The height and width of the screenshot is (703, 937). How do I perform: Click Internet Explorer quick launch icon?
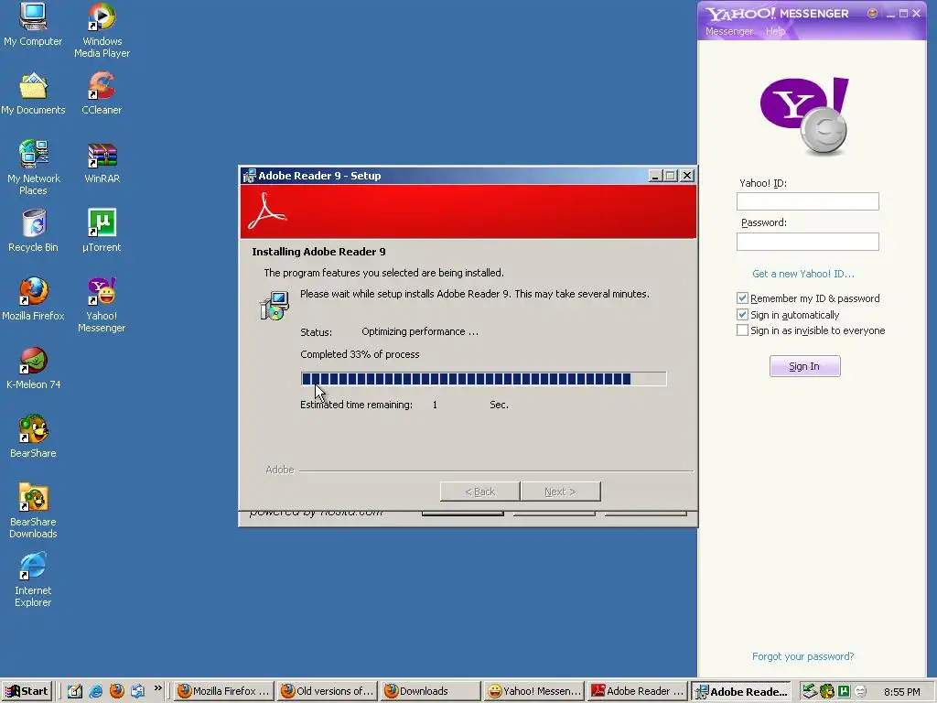[x=95, y=691]
